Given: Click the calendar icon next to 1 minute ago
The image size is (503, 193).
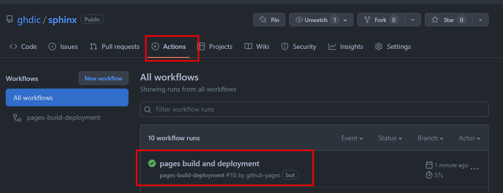Looking at the screenshot, I should 429,165.
